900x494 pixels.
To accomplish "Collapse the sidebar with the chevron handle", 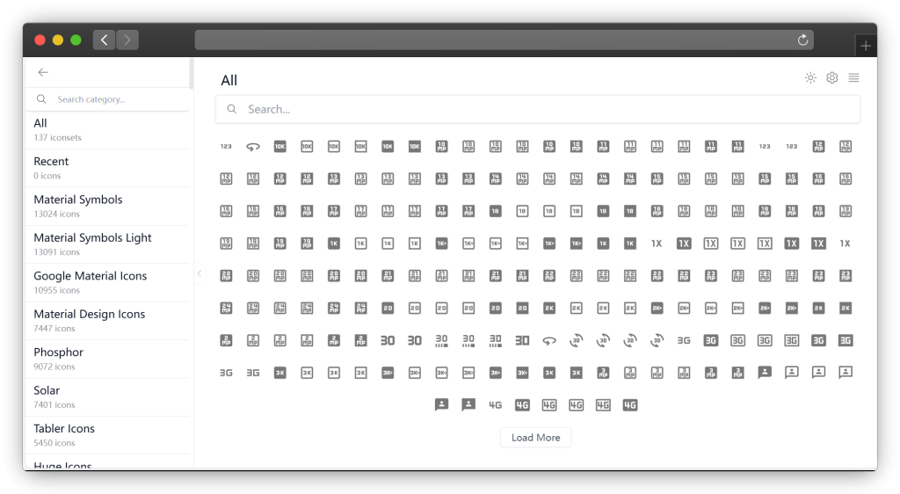I will (199, 274).
